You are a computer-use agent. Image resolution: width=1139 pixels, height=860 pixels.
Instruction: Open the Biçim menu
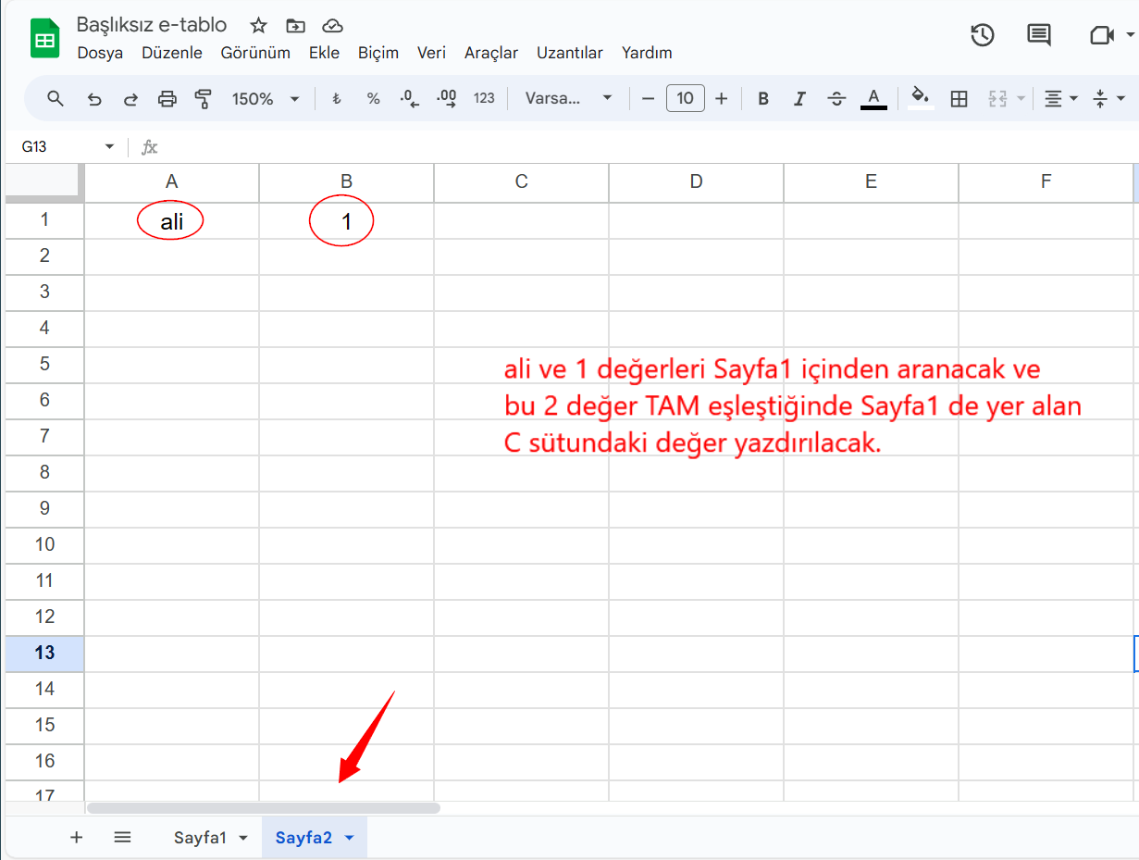tap(378, 53)
